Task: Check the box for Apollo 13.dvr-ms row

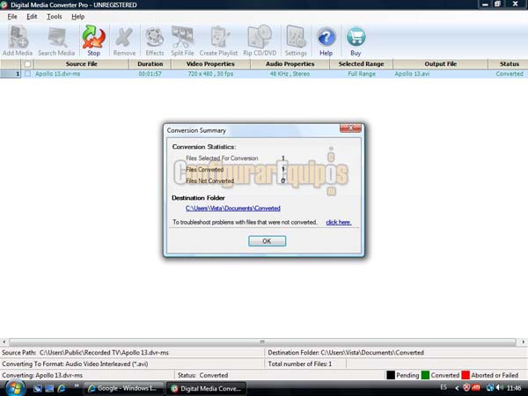Action: [x=27, y=73]
